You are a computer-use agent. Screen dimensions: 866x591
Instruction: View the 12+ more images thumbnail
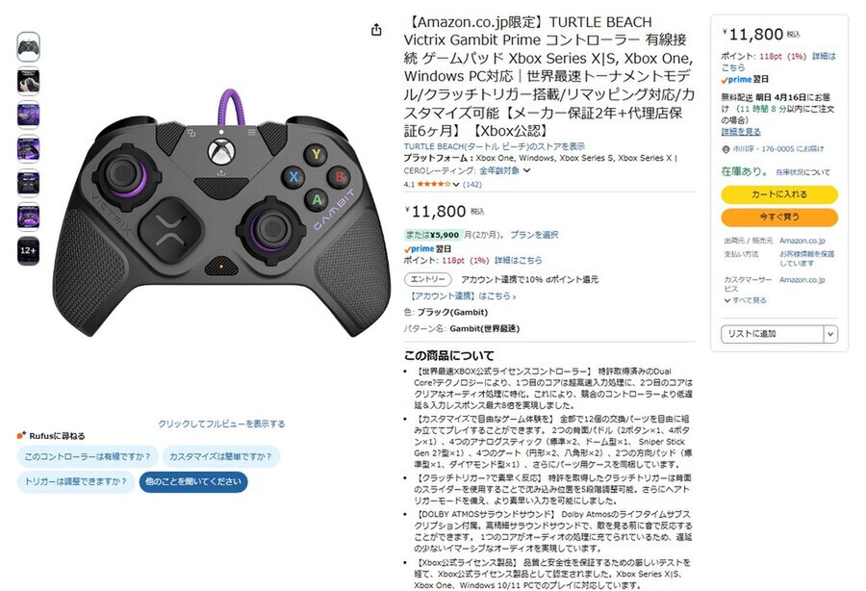pyautogui.click(x=28, y=251)
